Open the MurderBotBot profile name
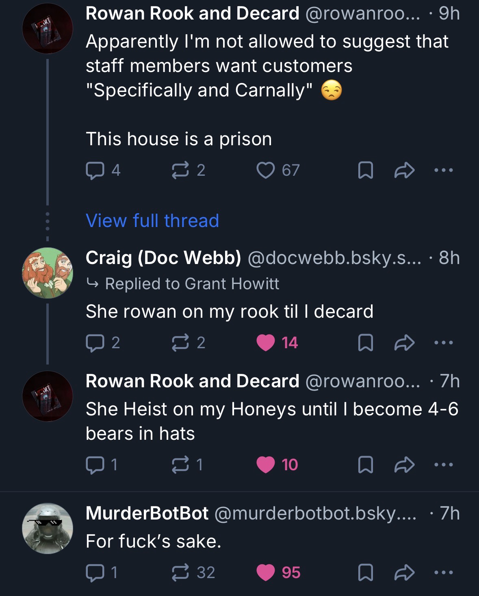479x596 pixels. (147, 513)
